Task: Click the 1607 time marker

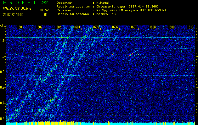Action: click(134, 27)
